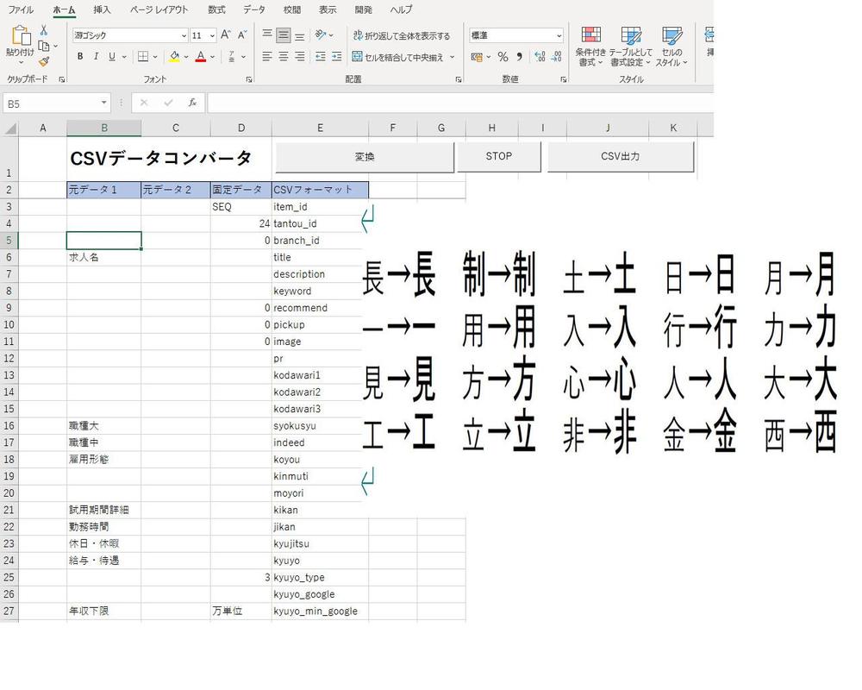This screenshot has height=690, width=862.
Task: Open テーブルとして書式設定 table format
Action: [x=631, y=47]
